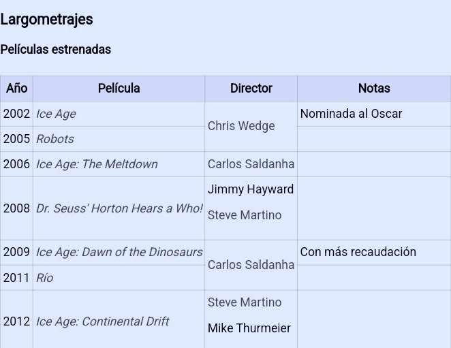Click Carlos Saldanha in the 2009–2011 rows
The height and width of the screenshot is (348, 451).
pyautogui.click(x=251, y=265)
